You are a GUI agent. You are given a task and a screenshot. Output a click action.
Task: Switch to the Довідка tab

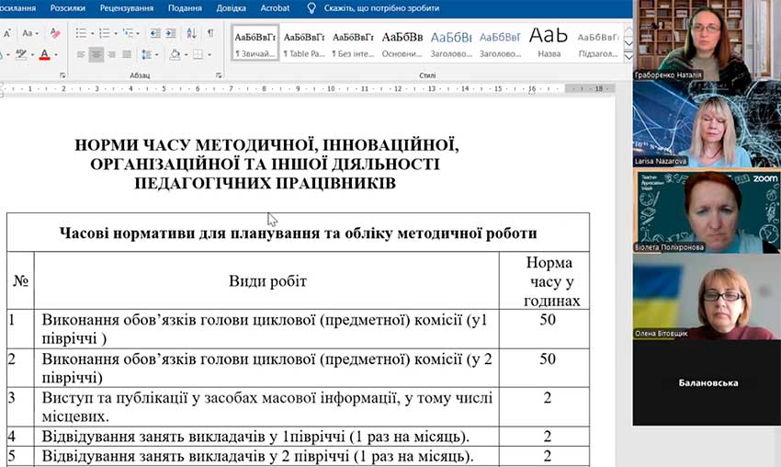coord(231,8)
